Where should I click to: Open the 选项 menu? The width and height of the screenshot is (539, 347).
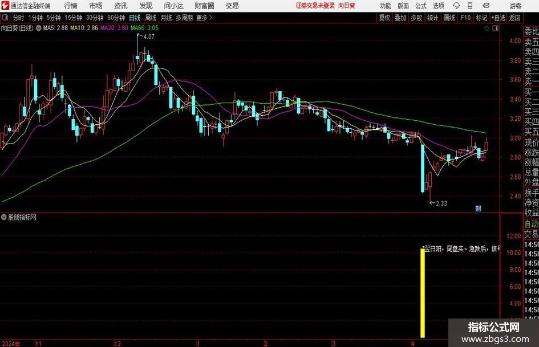[x=438, y=6]
